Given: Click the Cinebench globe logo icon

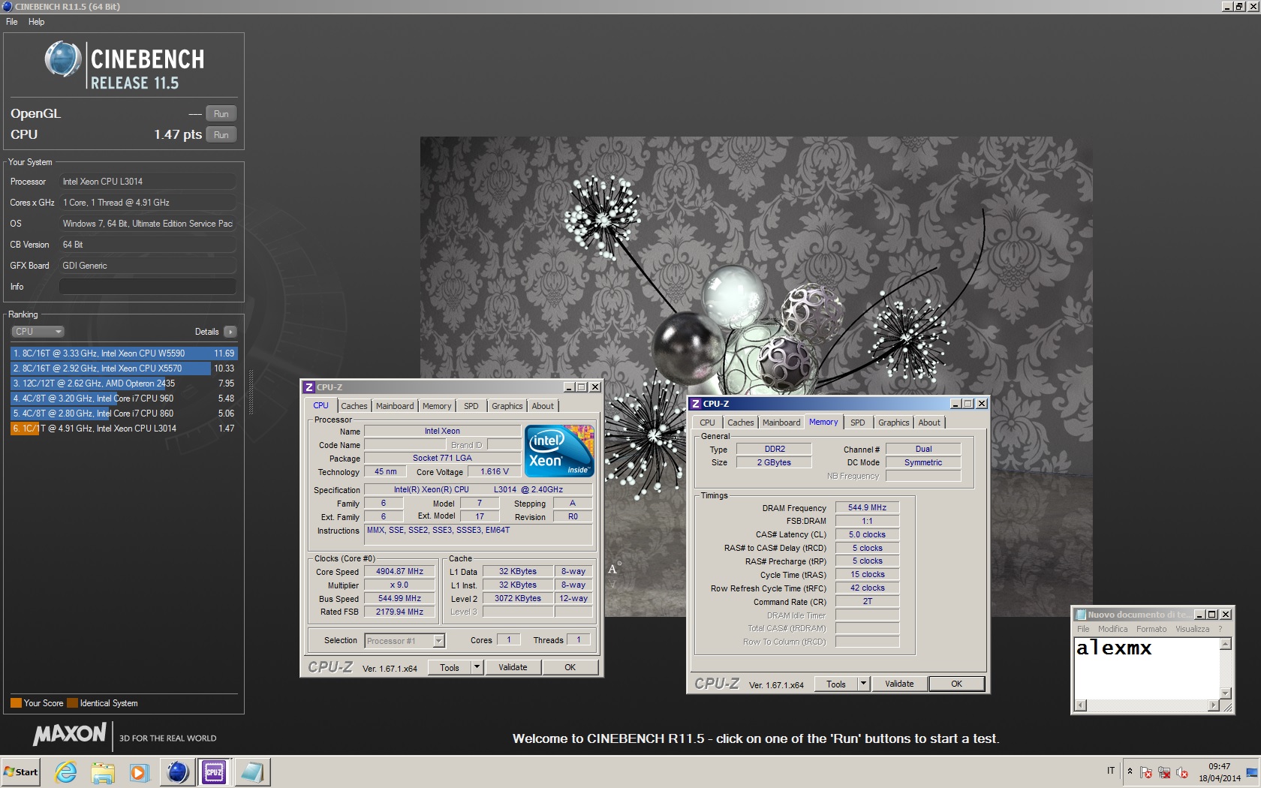Looking at the screenshot, I should coord(62,59).
